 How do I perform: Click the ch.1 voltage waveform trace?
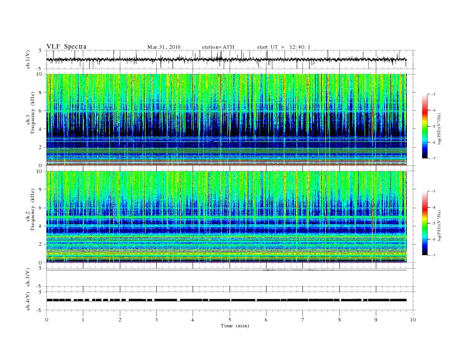pos(226,59)
